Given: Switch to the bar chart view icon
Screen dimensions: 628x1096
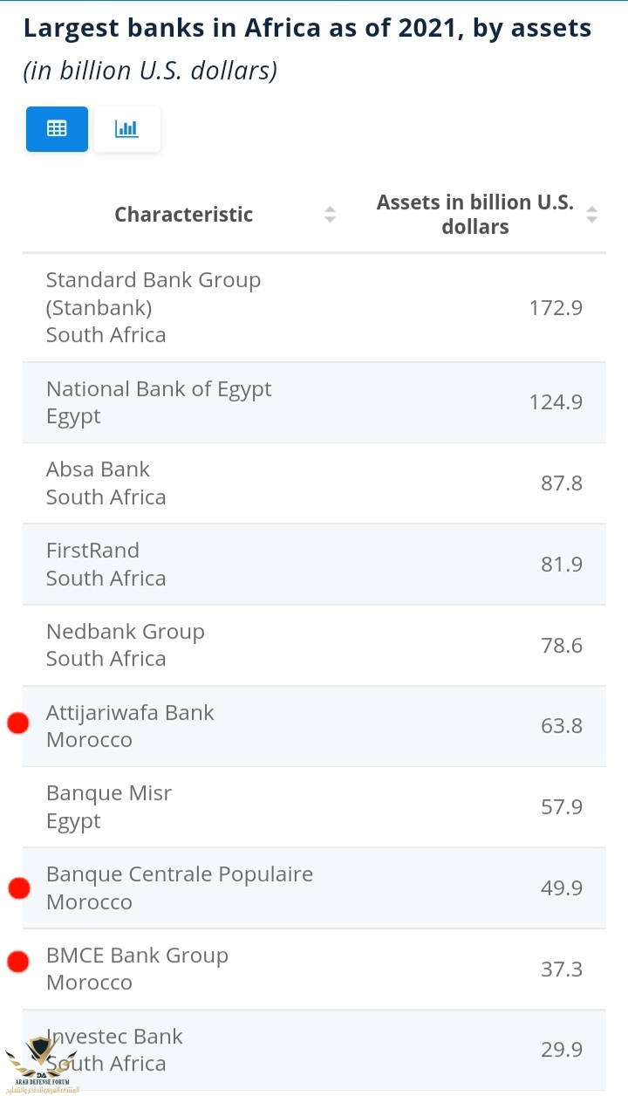Looking at the screenshot, I should point(126,129).
